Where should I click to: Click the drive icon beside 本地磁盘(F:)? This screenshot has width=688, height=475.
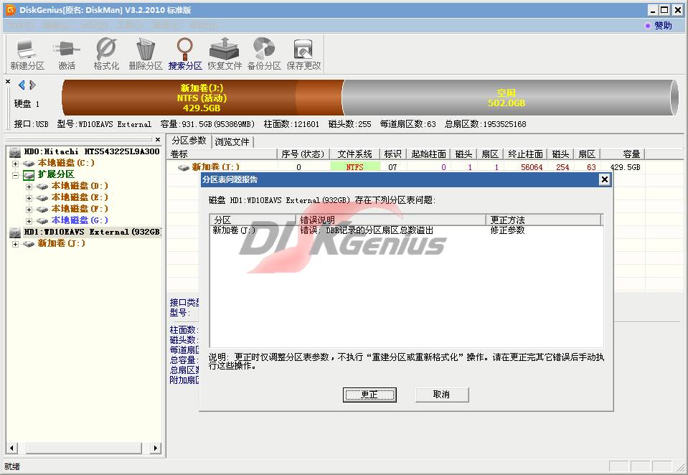42,209
